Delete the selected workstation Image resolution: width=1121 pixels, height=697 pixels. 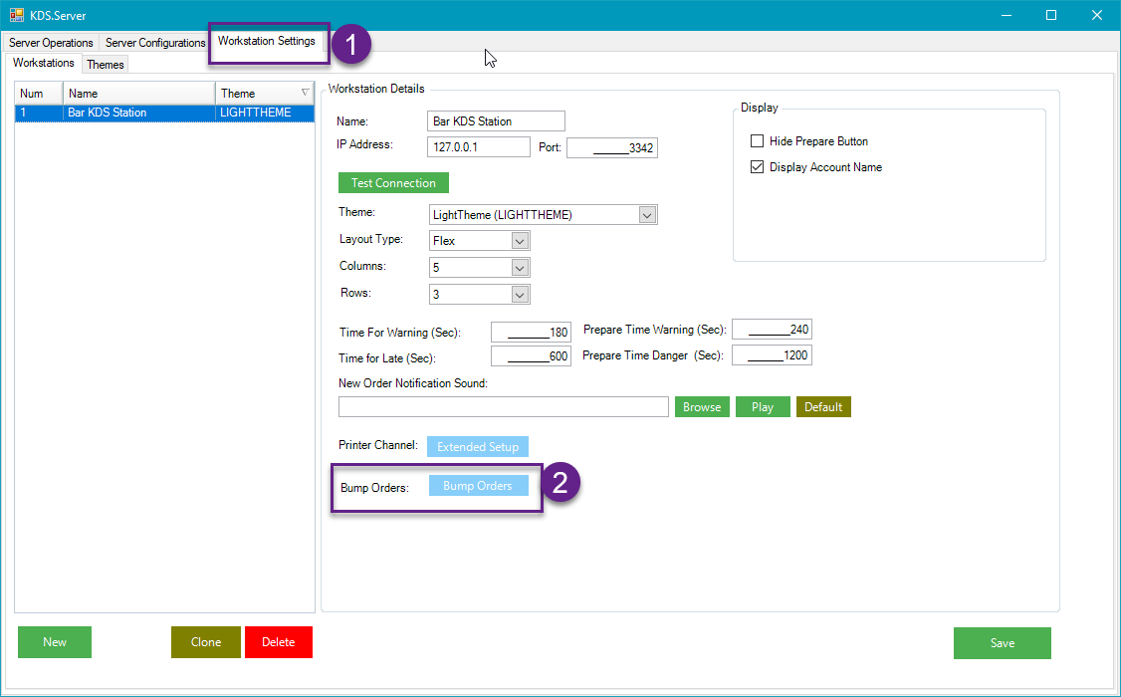point(278,642)
